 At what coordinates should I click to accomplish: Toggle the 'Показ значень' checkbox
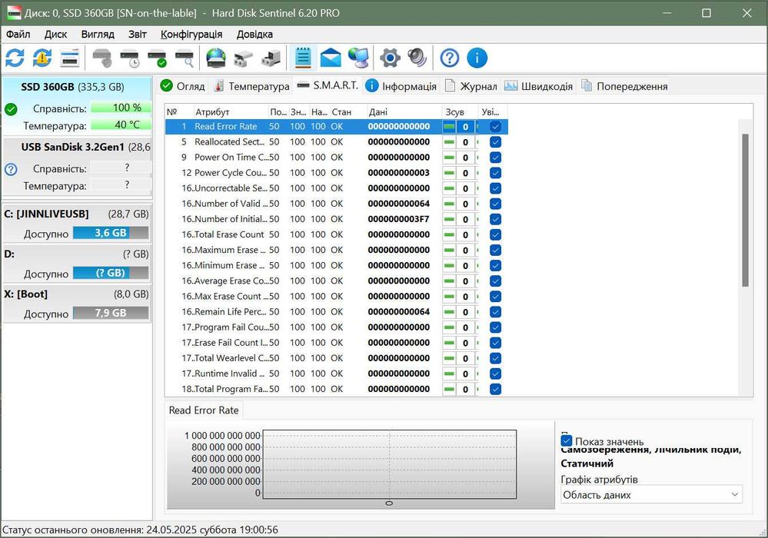click(x=567, y=441)
